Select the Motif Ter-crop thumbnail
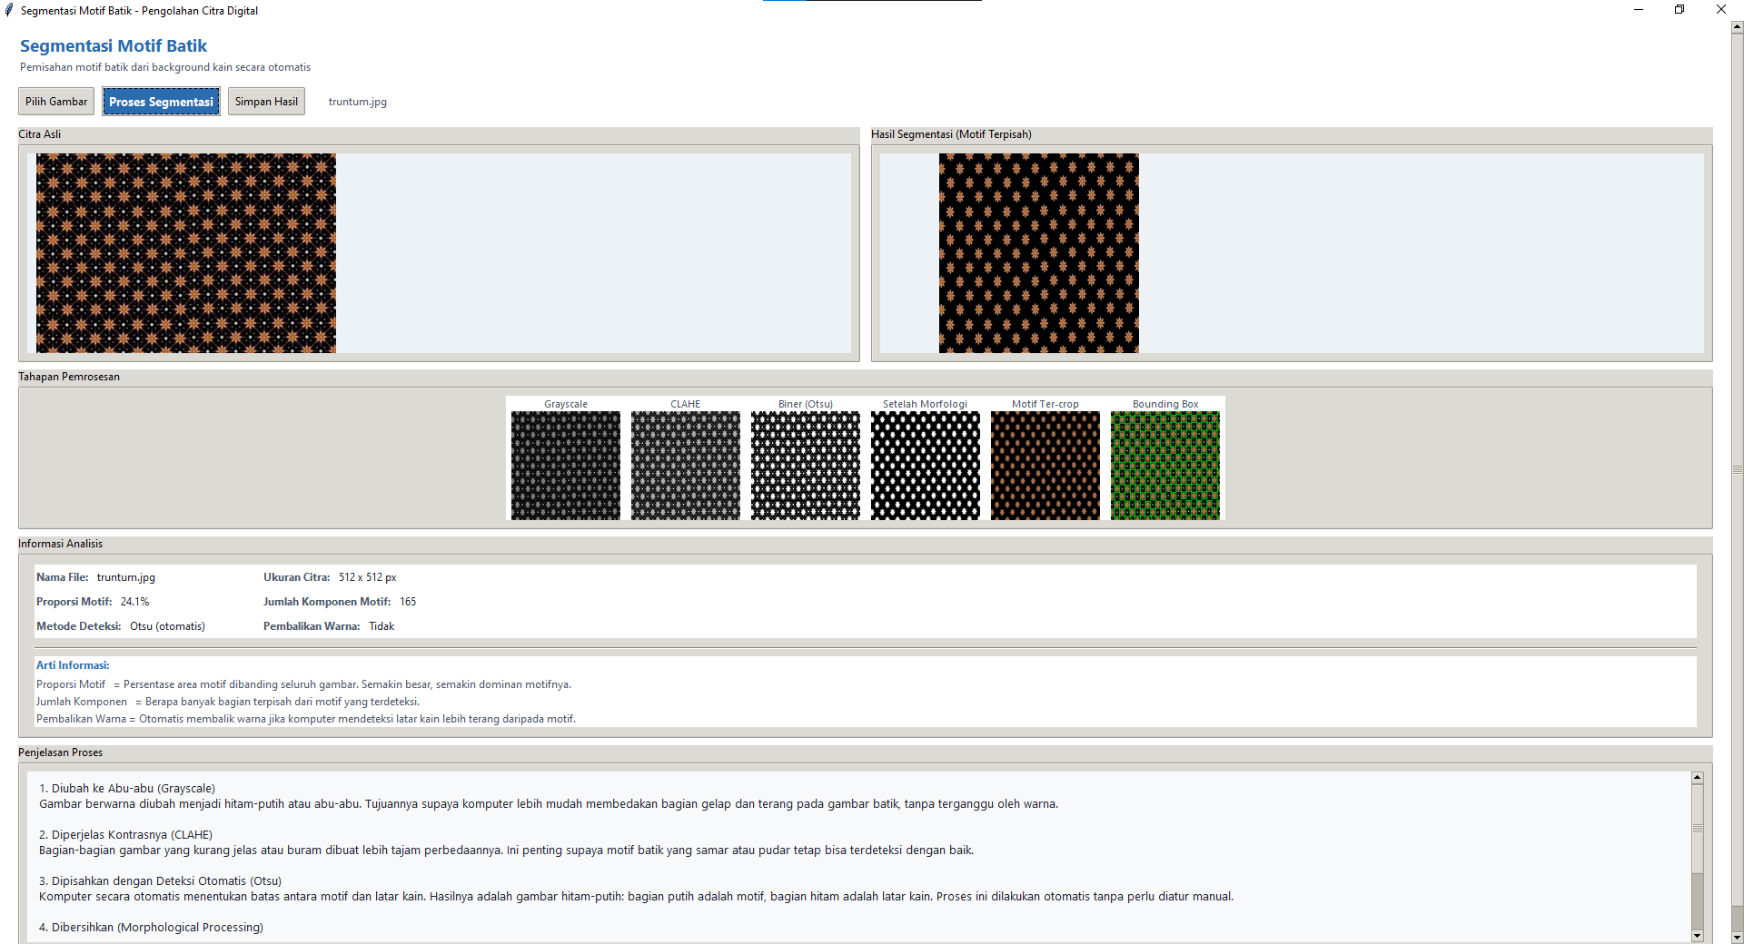Viewport: 1744px width, 944px height. pyautogui.click(x=1045, y=466)
